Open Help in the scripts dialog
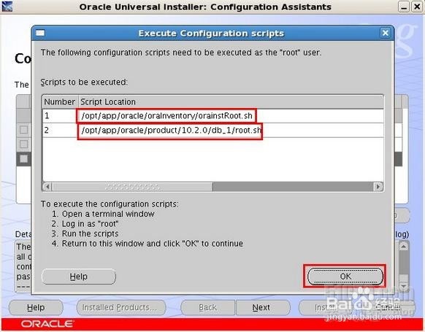This screenshot has height=332, width=425. 79,277
